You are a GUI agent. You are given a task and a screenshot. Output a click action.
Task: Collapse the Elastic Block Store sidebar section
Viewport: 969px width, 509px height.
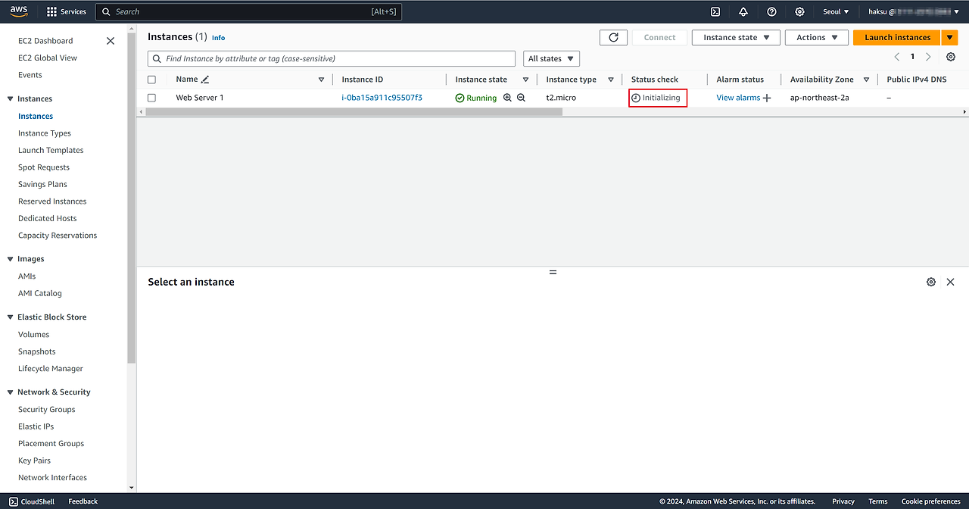(11, 317)
